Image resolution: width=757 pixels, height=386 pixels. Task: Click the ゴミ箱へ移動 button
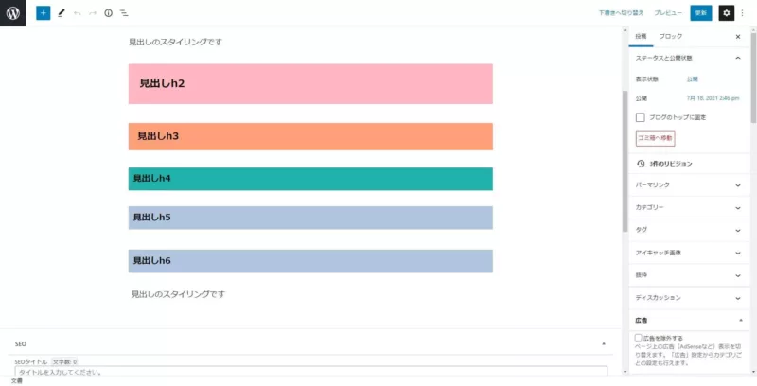[x=655, y=138]
